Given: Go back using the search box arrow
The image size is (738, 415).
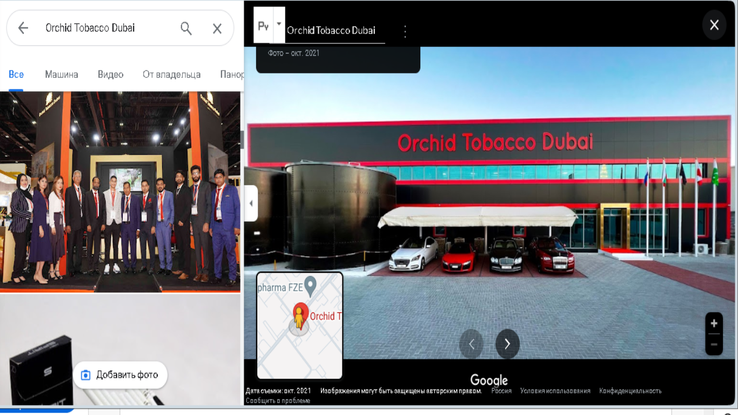Looking at the screenshot, I should 23,28.
